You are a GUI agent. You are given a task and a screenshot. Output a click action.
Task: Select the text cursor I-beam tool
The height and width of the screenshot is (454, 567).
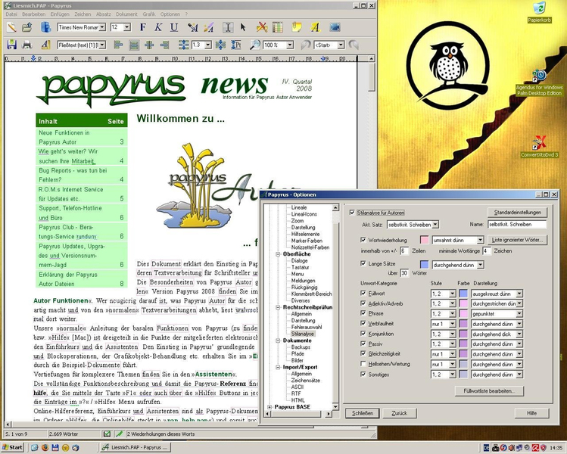pos(228,27)
